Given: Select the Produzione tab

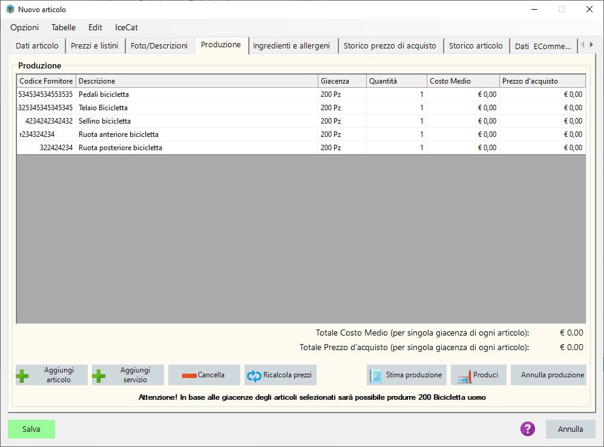Looking at the screenshot, I should coord(221,45).
